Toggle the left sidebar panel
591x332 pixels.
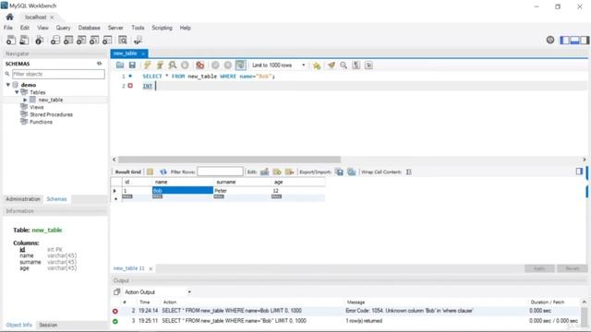tap(564, 40)
